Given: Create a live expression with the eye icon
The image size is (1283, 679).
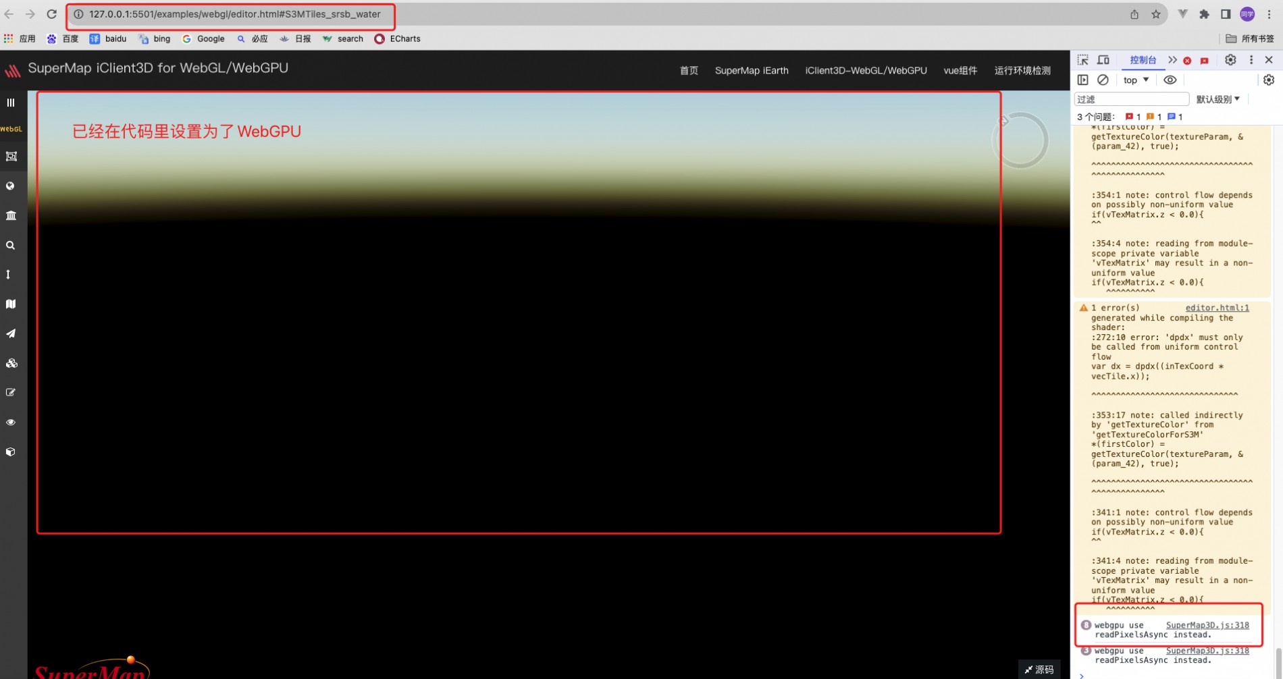Looking at the screenshot, I should coord(1170,80).
